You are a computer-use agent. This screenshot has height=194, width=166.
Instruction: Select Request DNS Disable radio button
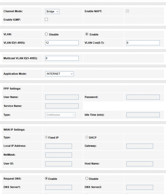coord(87,178)
